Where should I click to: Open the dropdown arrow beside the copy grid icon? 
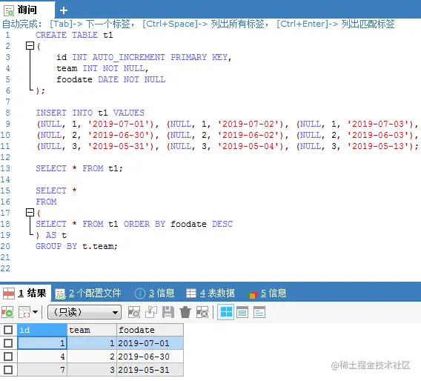(35, 312)
